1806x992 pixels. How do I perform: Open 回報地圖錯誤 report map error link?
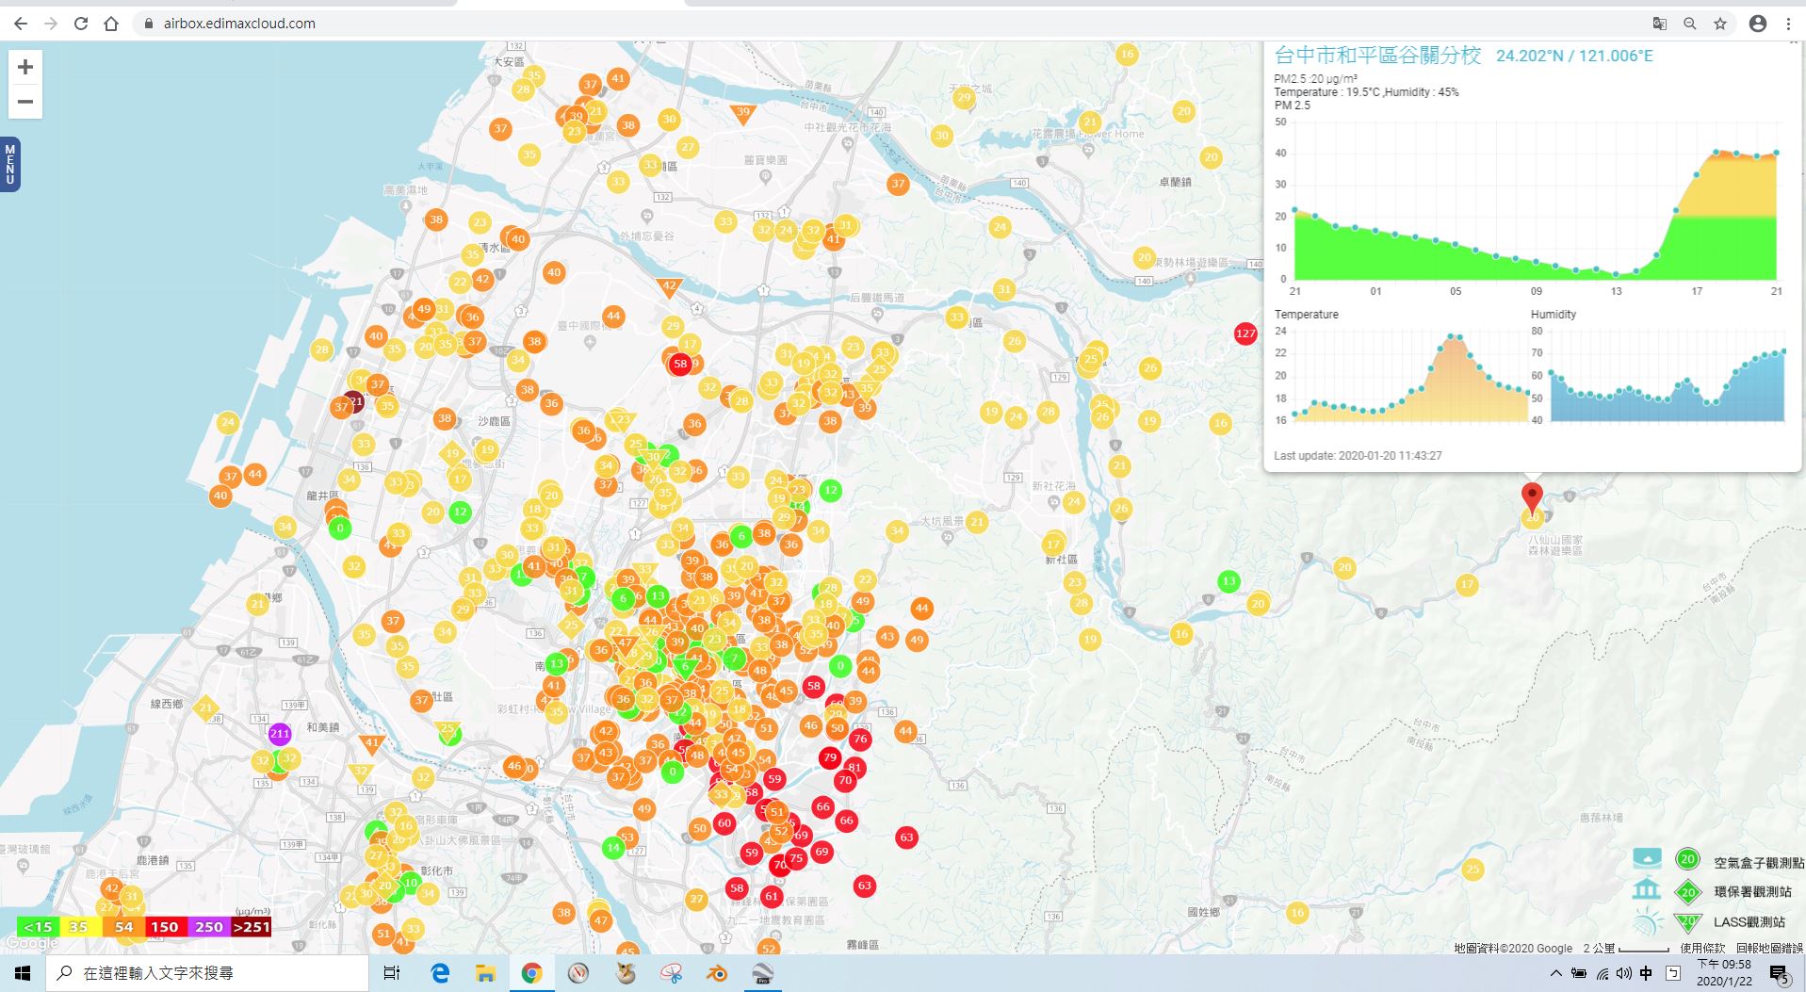[1769, 948]
